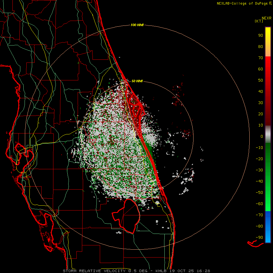
Task: Click the 60 value on the velocity scale
Action: pyautogui.click(x=261, y=69)
